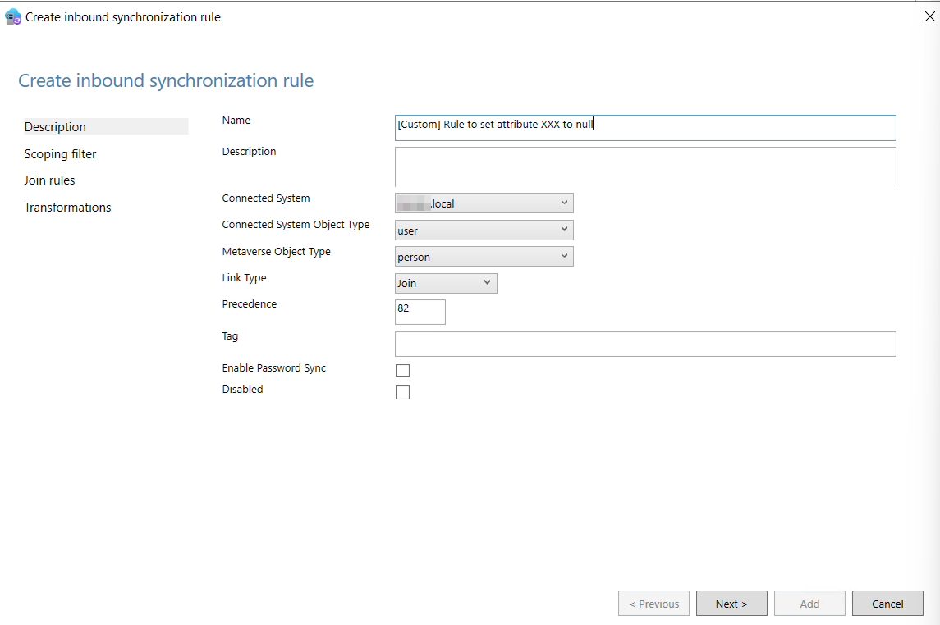Click the Add button
Screen dimensions: 940x625
pos(809,604)
